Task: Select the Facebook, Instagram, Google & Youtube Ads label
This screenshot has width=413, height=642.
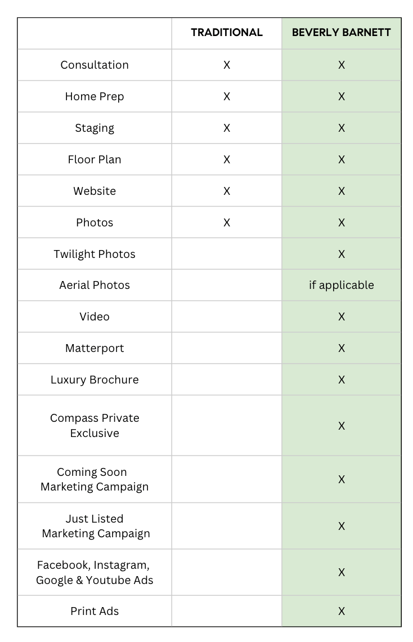Action: [95, 572]
